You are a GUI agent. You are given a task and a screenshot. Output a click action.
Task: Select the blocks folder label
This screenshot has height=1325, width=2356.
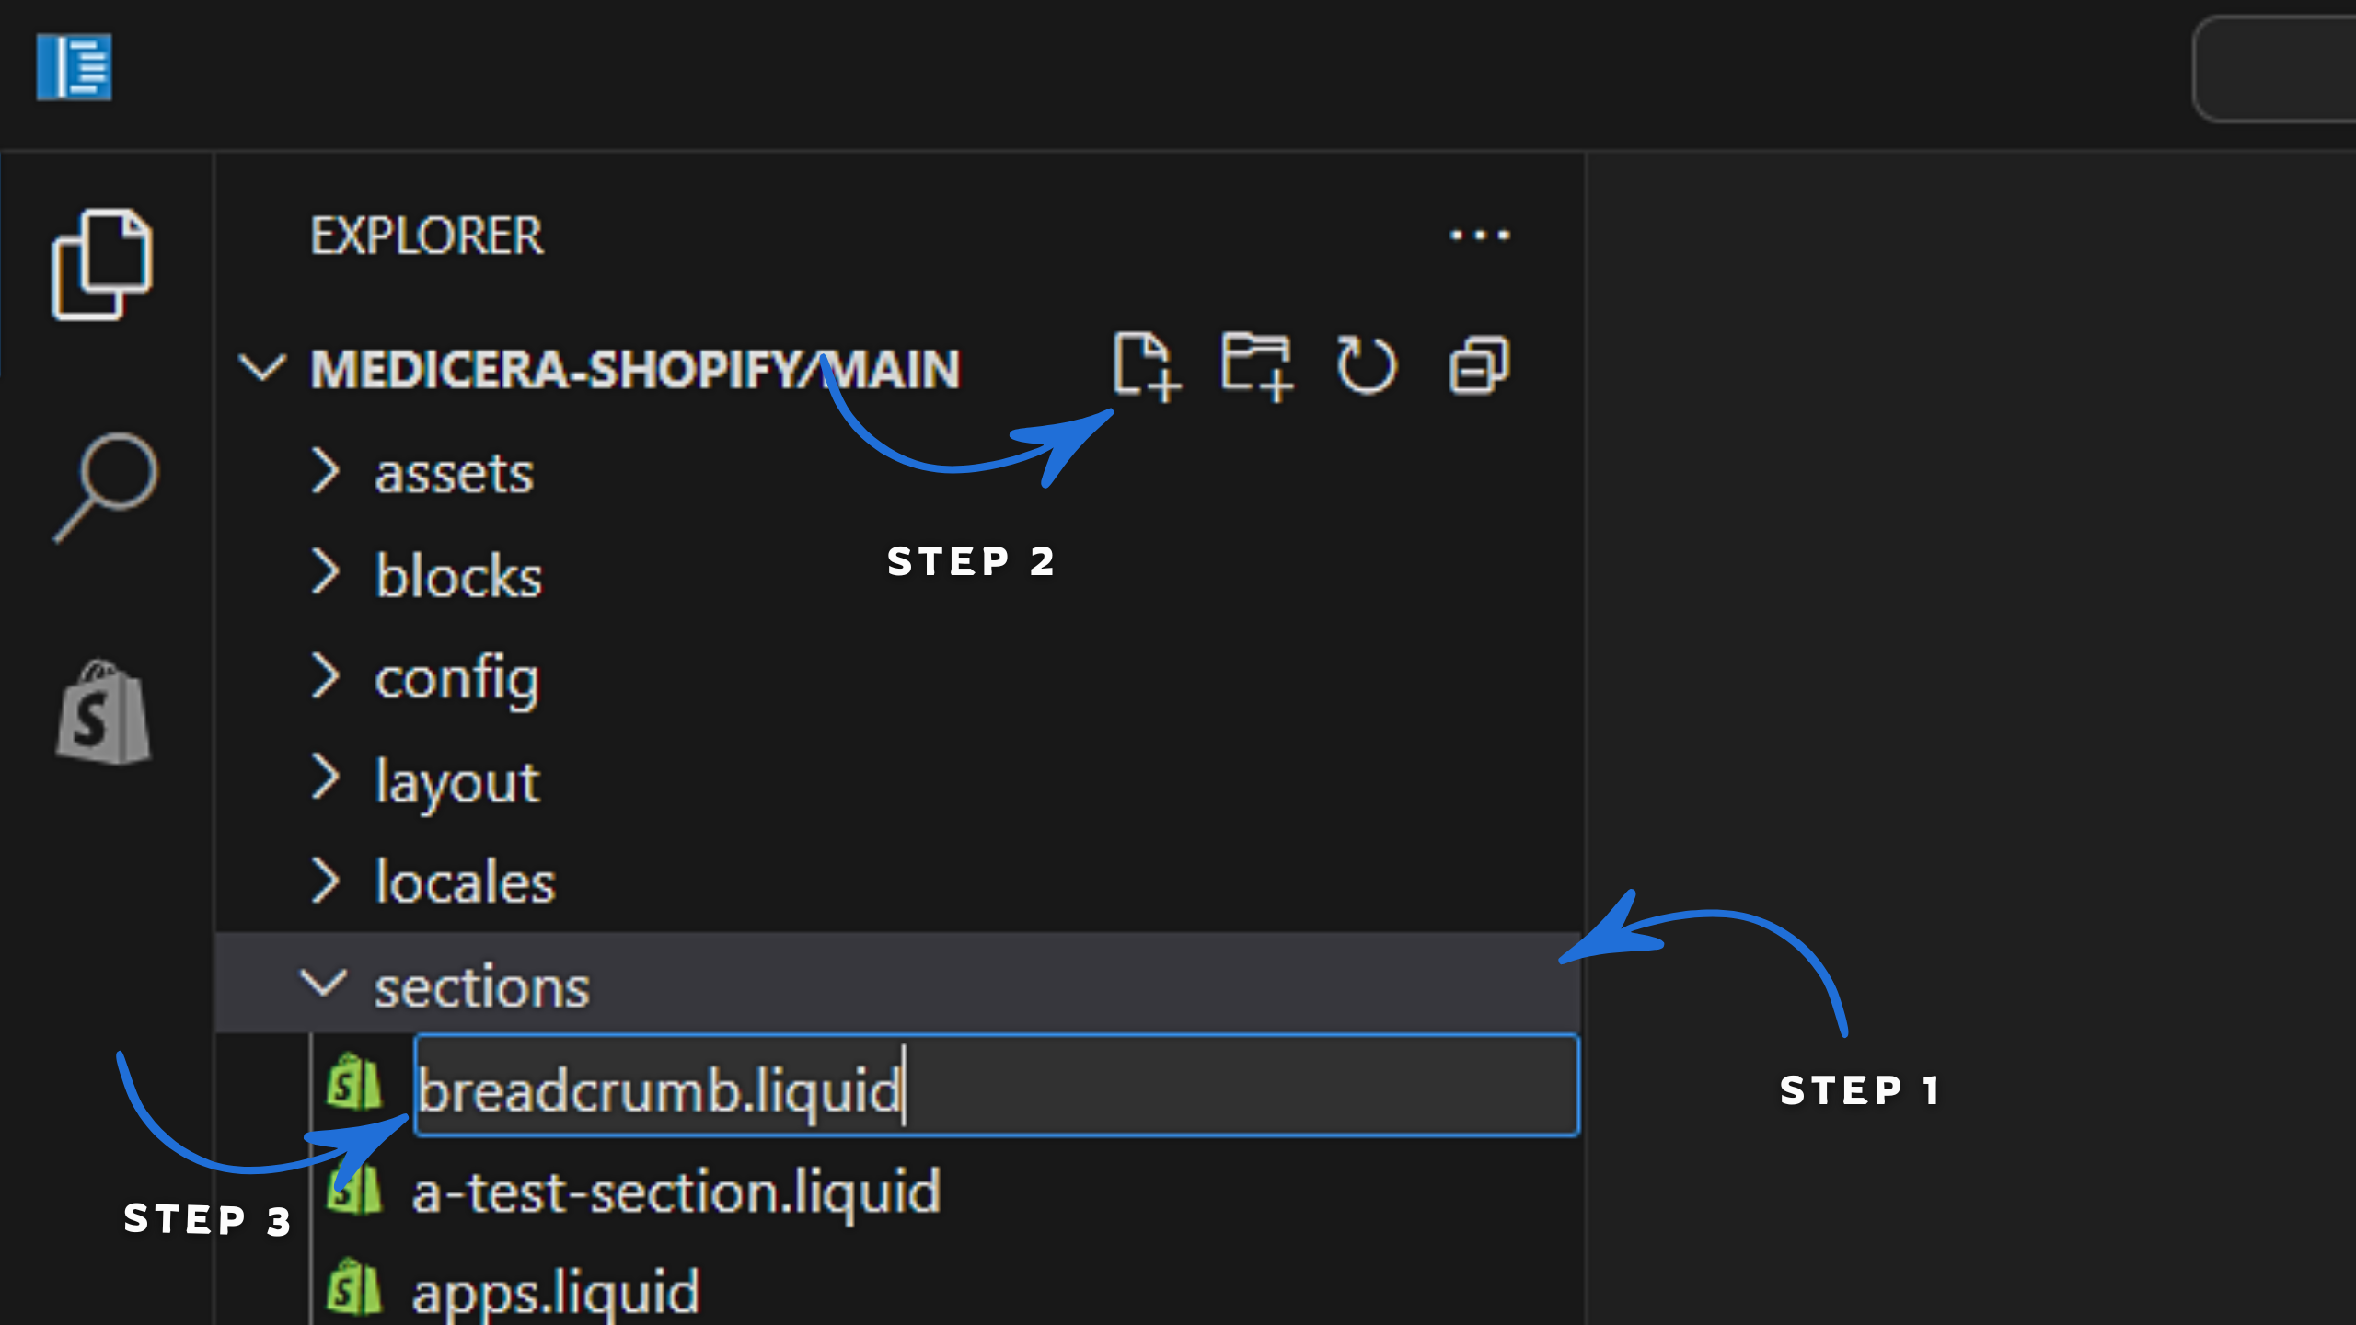tap(458, 576)
